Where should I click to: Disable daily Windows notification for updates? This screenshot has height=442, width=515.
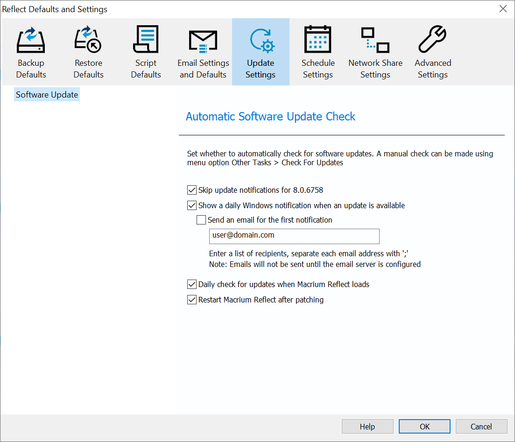[x=192, y=205]
